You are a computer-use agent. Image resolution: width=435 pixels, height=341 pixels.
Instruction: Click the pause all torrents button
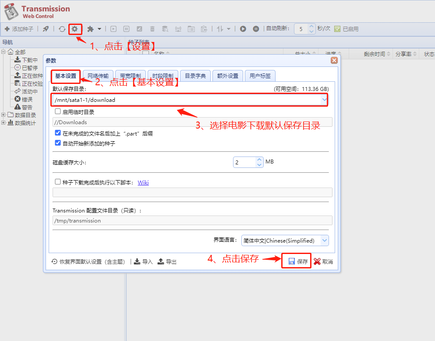coord(256,29)
